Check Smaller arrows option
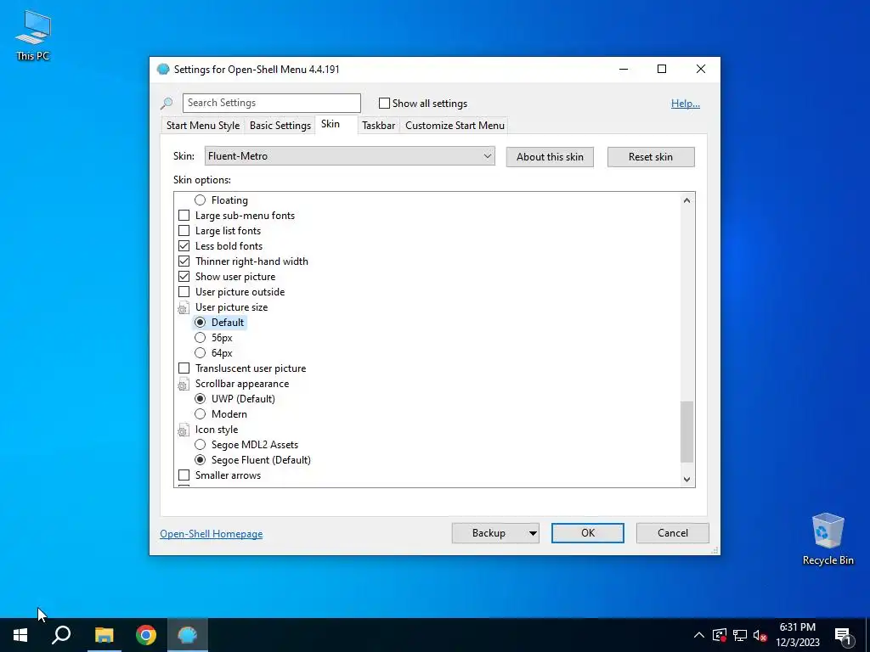870x652 pixels. [184, 475]
